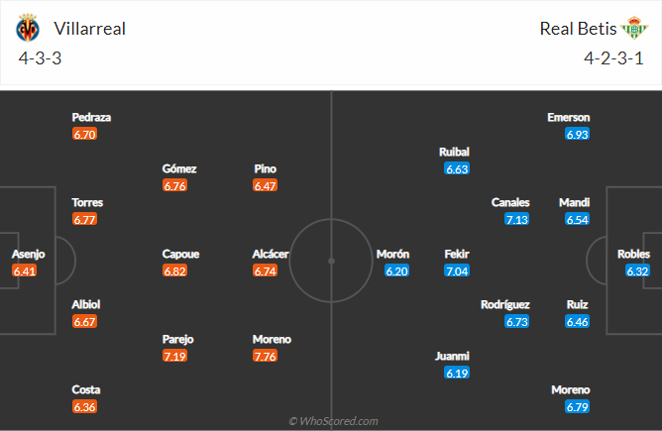Click Fekir's 7.04 rating badge

pyautogui.click(x=457, y=270)
